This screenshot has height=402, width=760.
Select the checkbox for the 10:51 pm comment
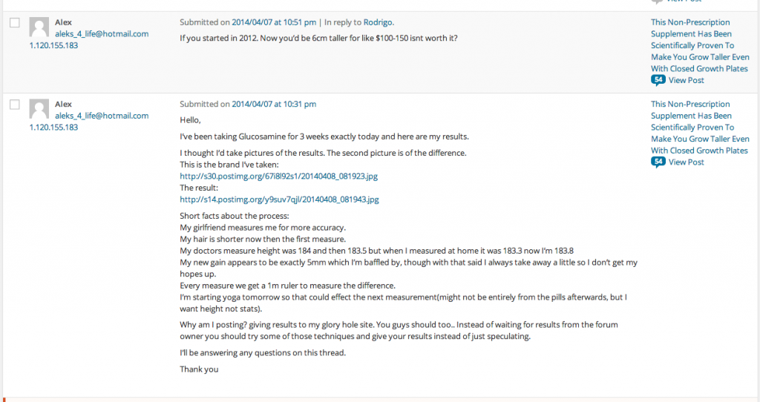(x=15, y=22)
